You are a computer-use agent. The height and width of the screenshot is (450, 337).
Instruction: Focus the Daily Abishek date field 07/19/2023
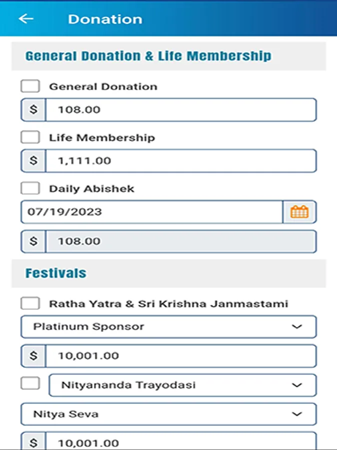(x=151, y=212)
